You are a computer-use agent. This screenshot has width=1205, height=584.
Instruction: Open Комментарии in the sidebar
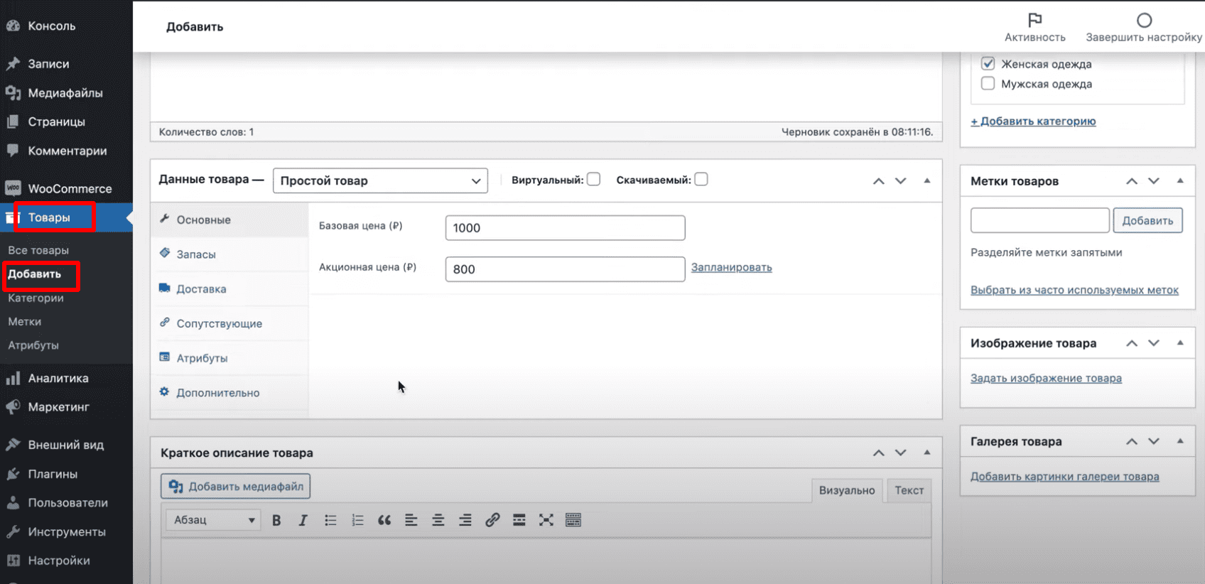point(67,151)
